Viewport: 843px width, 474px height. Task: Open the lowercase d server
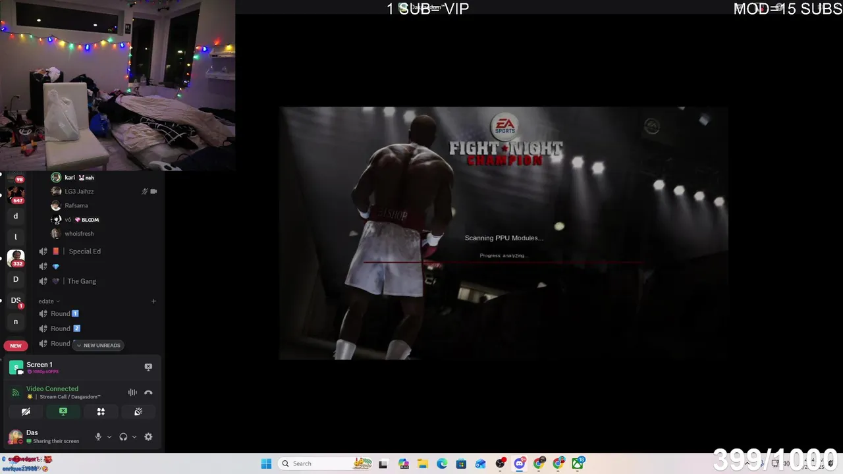16,216
